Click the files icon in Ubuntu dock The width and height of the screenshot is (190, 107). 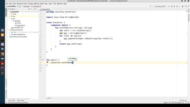pos(2,30)
